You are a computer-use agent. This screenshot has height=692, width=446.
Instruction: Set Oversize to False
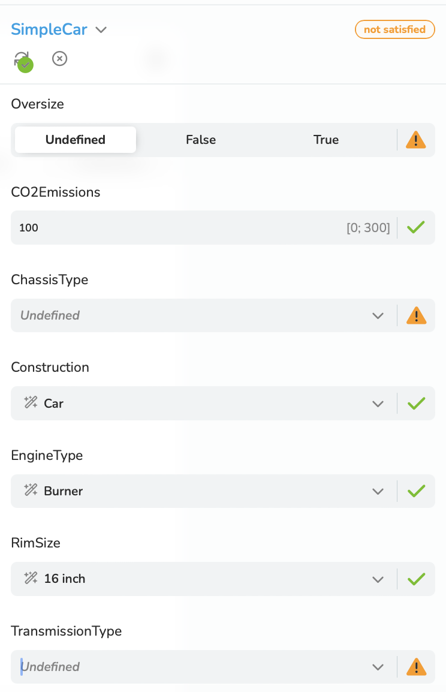click(x=201, y=140)
